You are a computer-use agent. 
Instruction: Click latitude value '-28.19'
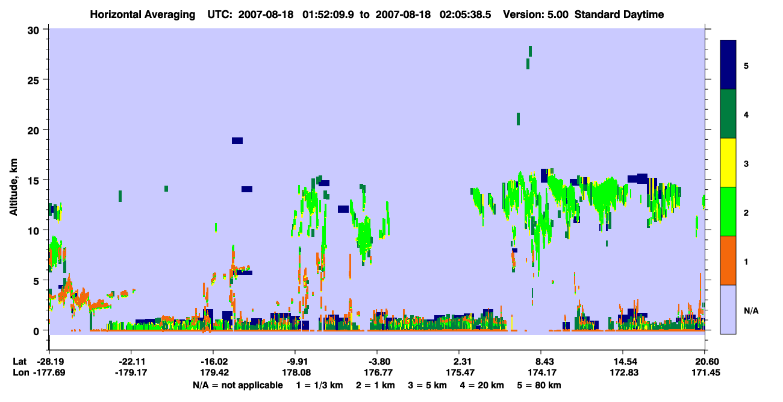pos(49,362)
